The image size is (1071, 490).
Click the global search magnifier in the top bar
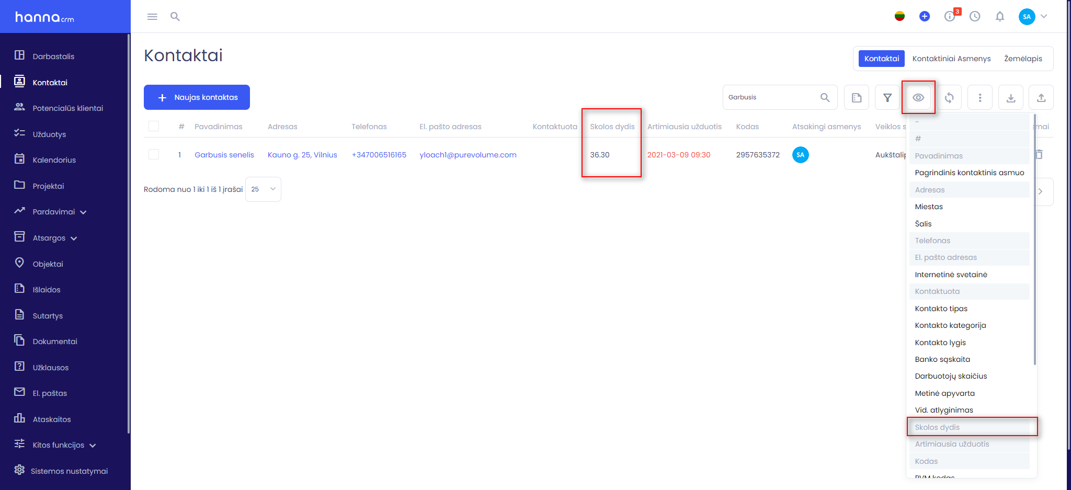click(x=175, y=17)
